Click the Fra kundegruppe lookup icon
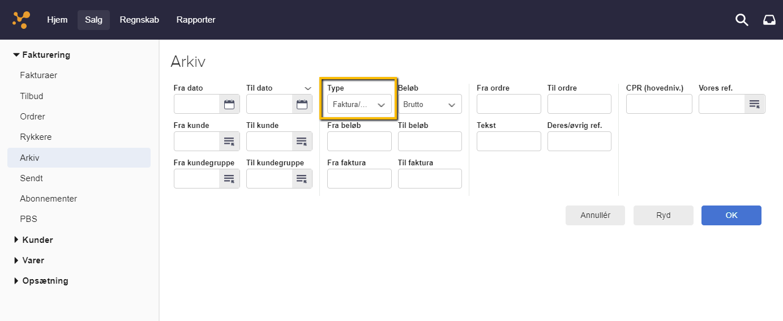This screenshot has width=783, height=321. [229, 179]
